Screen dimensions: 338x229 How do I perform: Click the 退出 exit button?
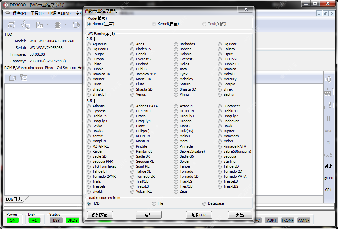(240, 215)
